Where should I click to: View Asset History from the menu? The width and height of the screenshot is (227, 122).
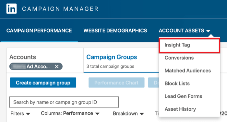point(180,109)
